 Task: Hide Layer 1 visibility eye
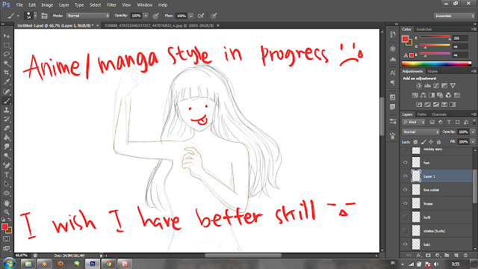coord(405,176)
